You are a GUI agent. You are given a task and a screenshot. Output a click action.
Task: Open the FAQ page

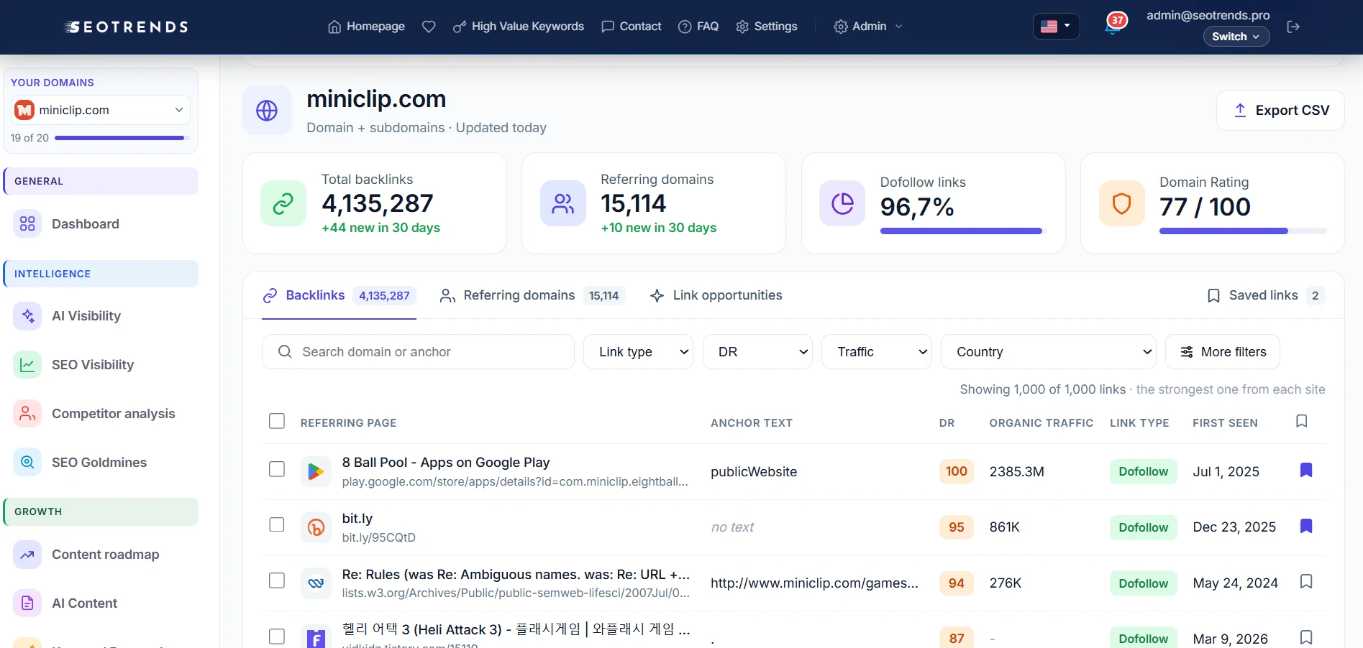(x=698, y=27)
